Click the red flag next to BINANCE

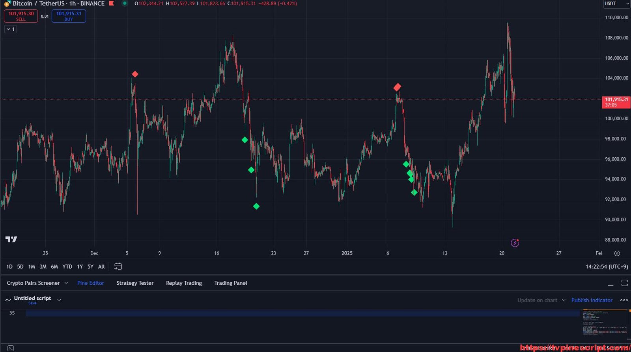tap(112, 4)
